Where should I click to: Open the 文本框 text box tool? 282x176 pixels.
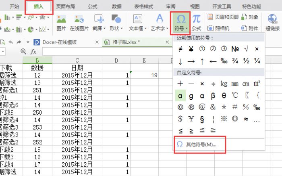pyautogui.click(x=138, y=23)
